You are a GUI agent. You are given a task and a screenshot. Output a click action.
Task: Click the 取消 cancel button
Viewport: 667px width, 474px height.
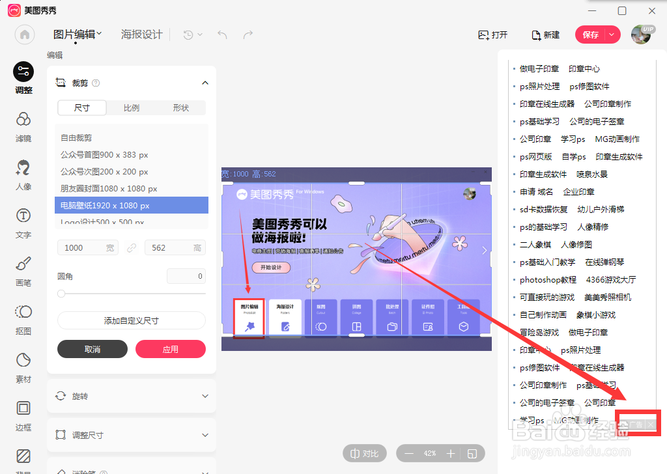(x=92, y=349)
